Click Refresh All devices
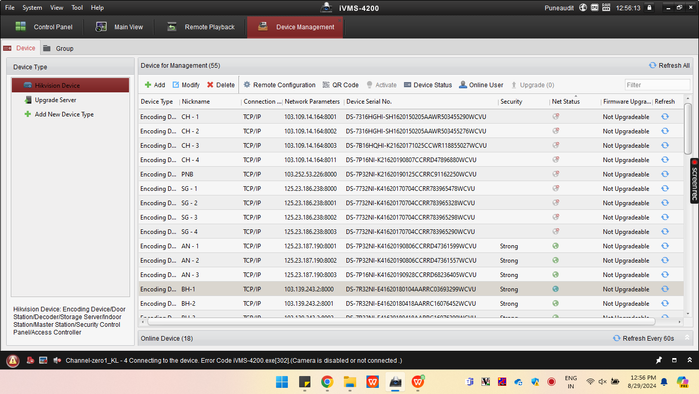The height and width of the screenshot is (394, 699). tap(669, 66)
